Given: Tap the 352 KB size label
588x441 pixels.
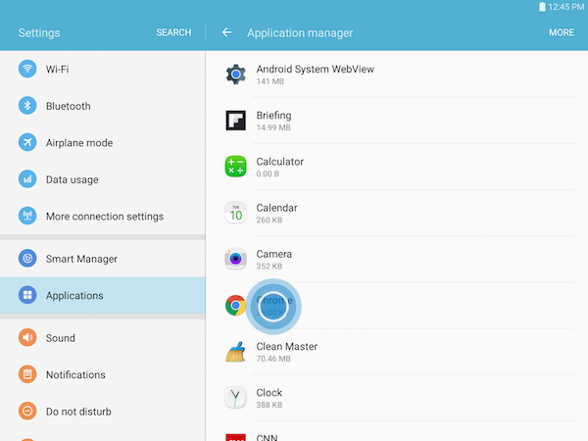Looking at the screenshot, I should click(269, 267).
